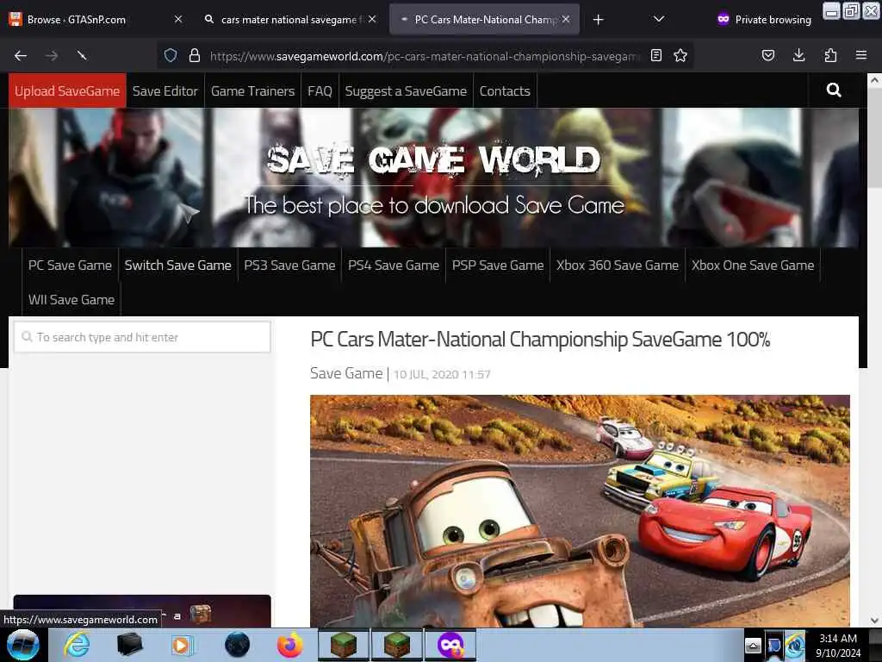Bookmark this page with star icon
882x662 pixels.
[x=680, y=55]
